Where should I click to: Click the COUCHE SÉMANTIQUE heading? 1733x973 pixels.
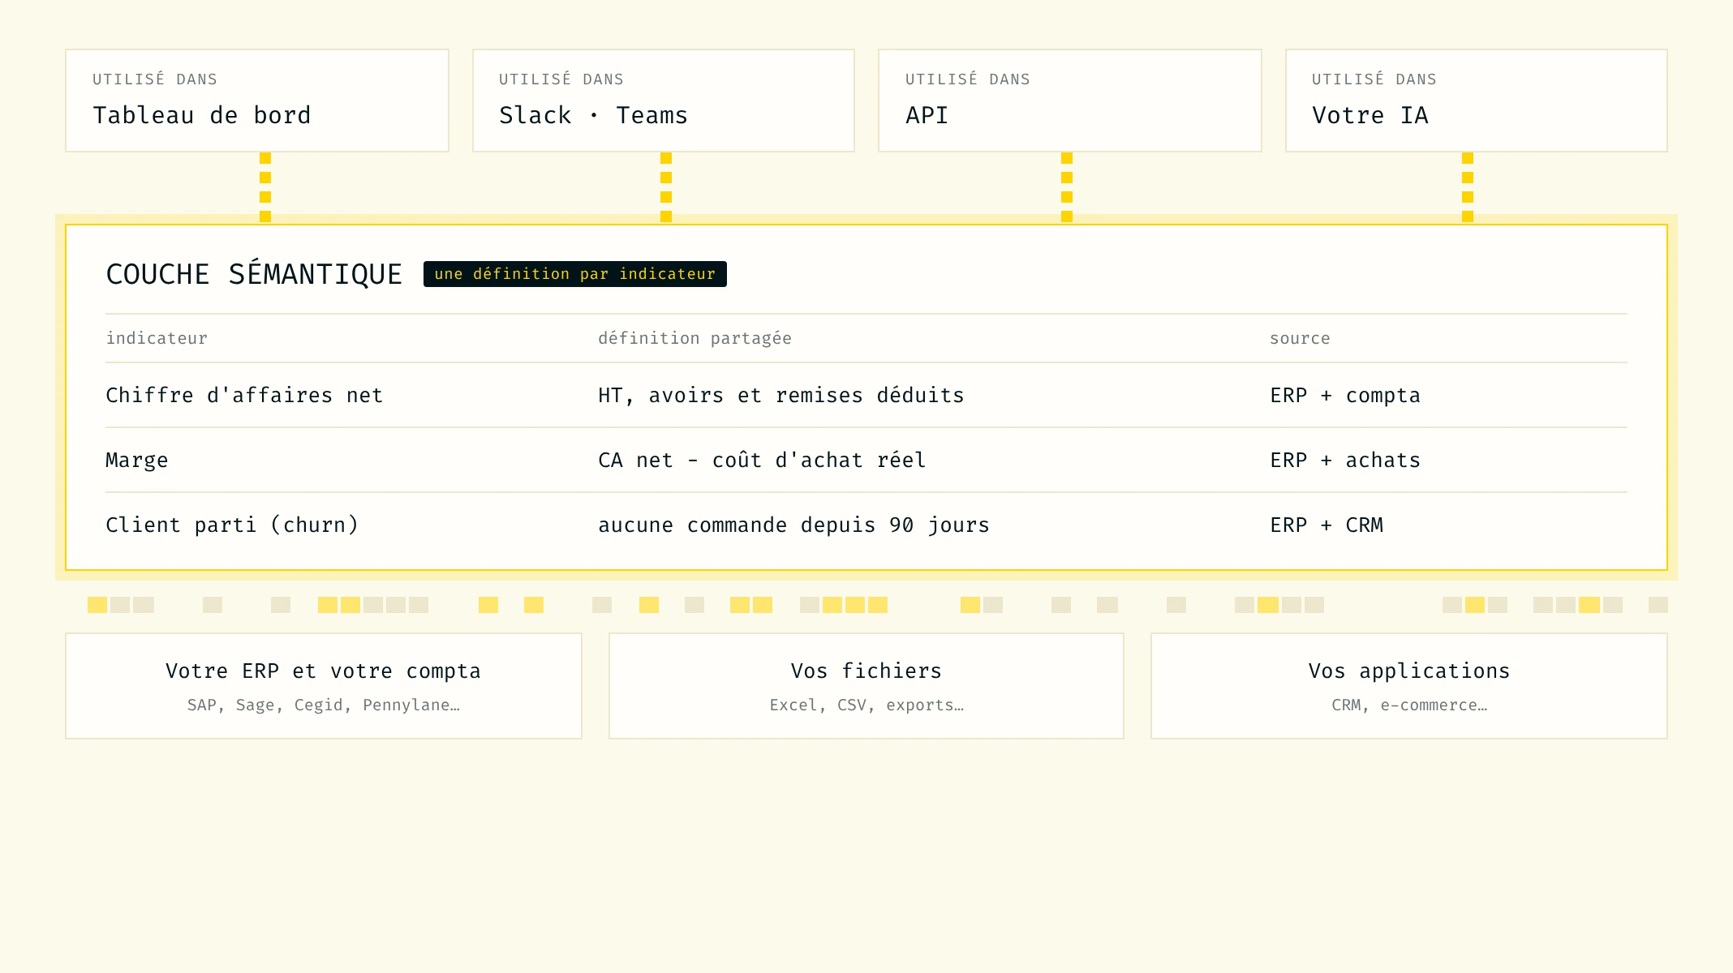pos(254,274)
